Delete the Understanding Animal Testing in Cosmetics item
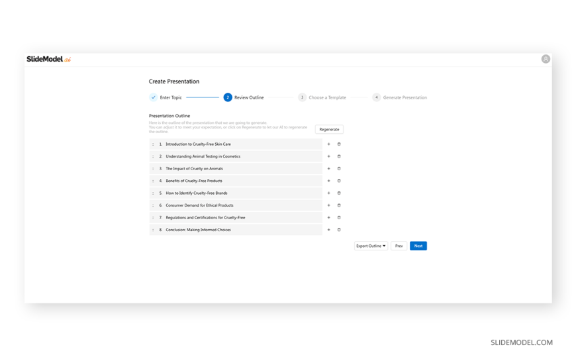The width and height of the screenshot is (576, 357). [x=339, y=156]
